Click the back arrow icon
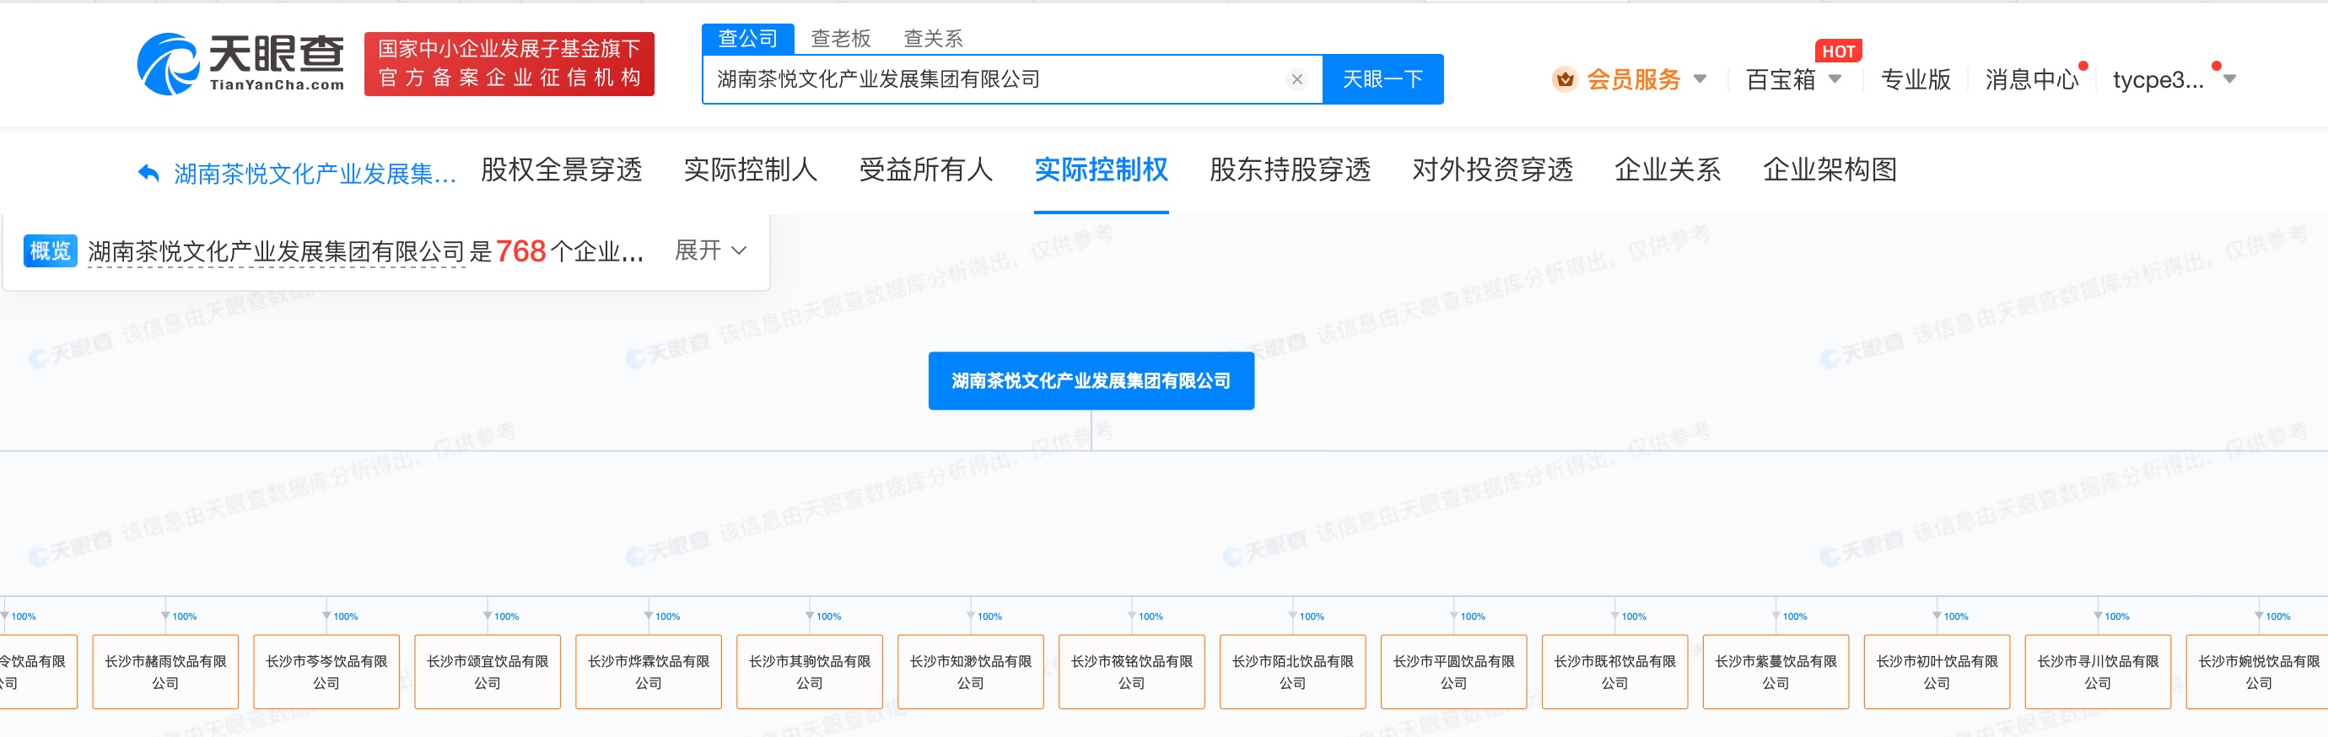This screenshot has width=2328, height=737. 148,173
